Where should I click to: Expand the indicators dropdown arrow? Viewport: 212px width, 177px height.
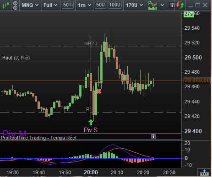(x=163, y=5)
